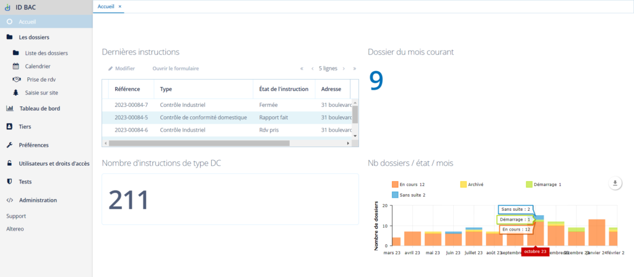This screenshot has height=277, width=634.
Task: Click the Administration code icon
Action: pos(9,200)
